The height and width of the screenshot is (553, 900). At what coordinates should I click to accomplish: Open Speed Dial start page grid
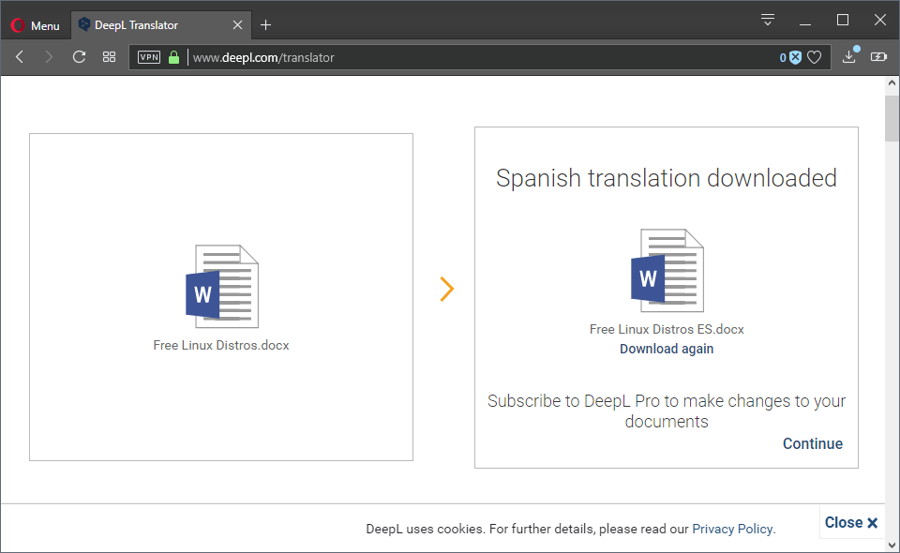109,57
